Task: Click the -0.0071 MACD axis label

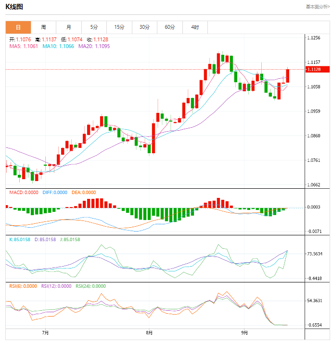Action: [314, 231]
